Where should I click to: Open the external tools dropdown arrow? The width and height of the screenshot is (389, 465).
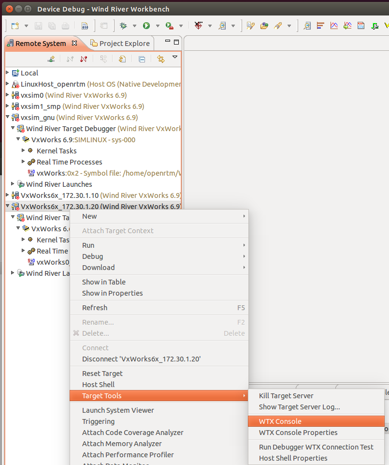tap(181, 26)
